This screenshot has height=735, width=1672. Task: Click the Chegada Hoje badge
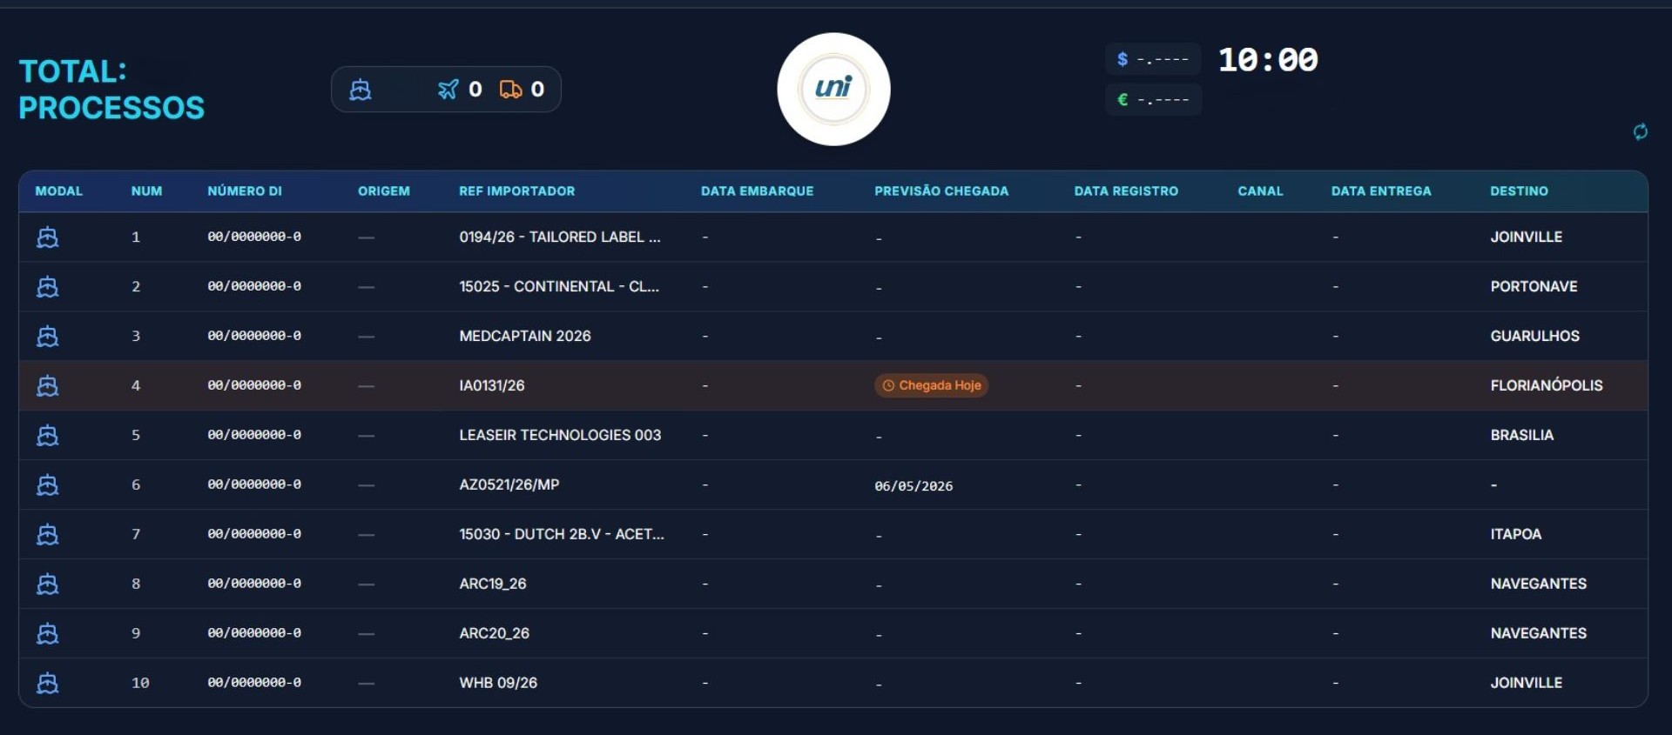[931, 385]
